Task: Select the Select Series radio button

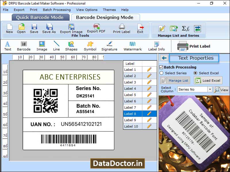Action: pos(162,73)
